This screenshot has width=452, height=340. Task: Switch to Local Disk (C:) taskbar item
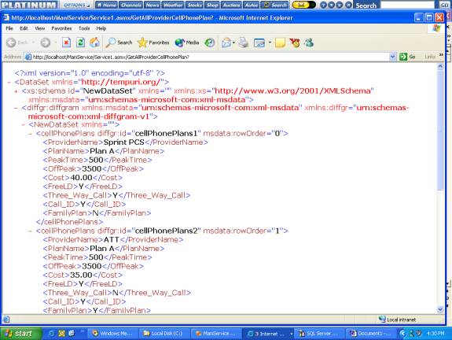click(x=164, y=334)
